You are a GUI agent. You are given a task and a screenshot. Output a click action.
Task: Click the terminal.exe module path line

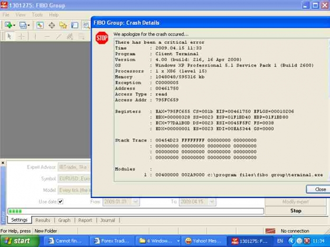click(x=233, y=175)
